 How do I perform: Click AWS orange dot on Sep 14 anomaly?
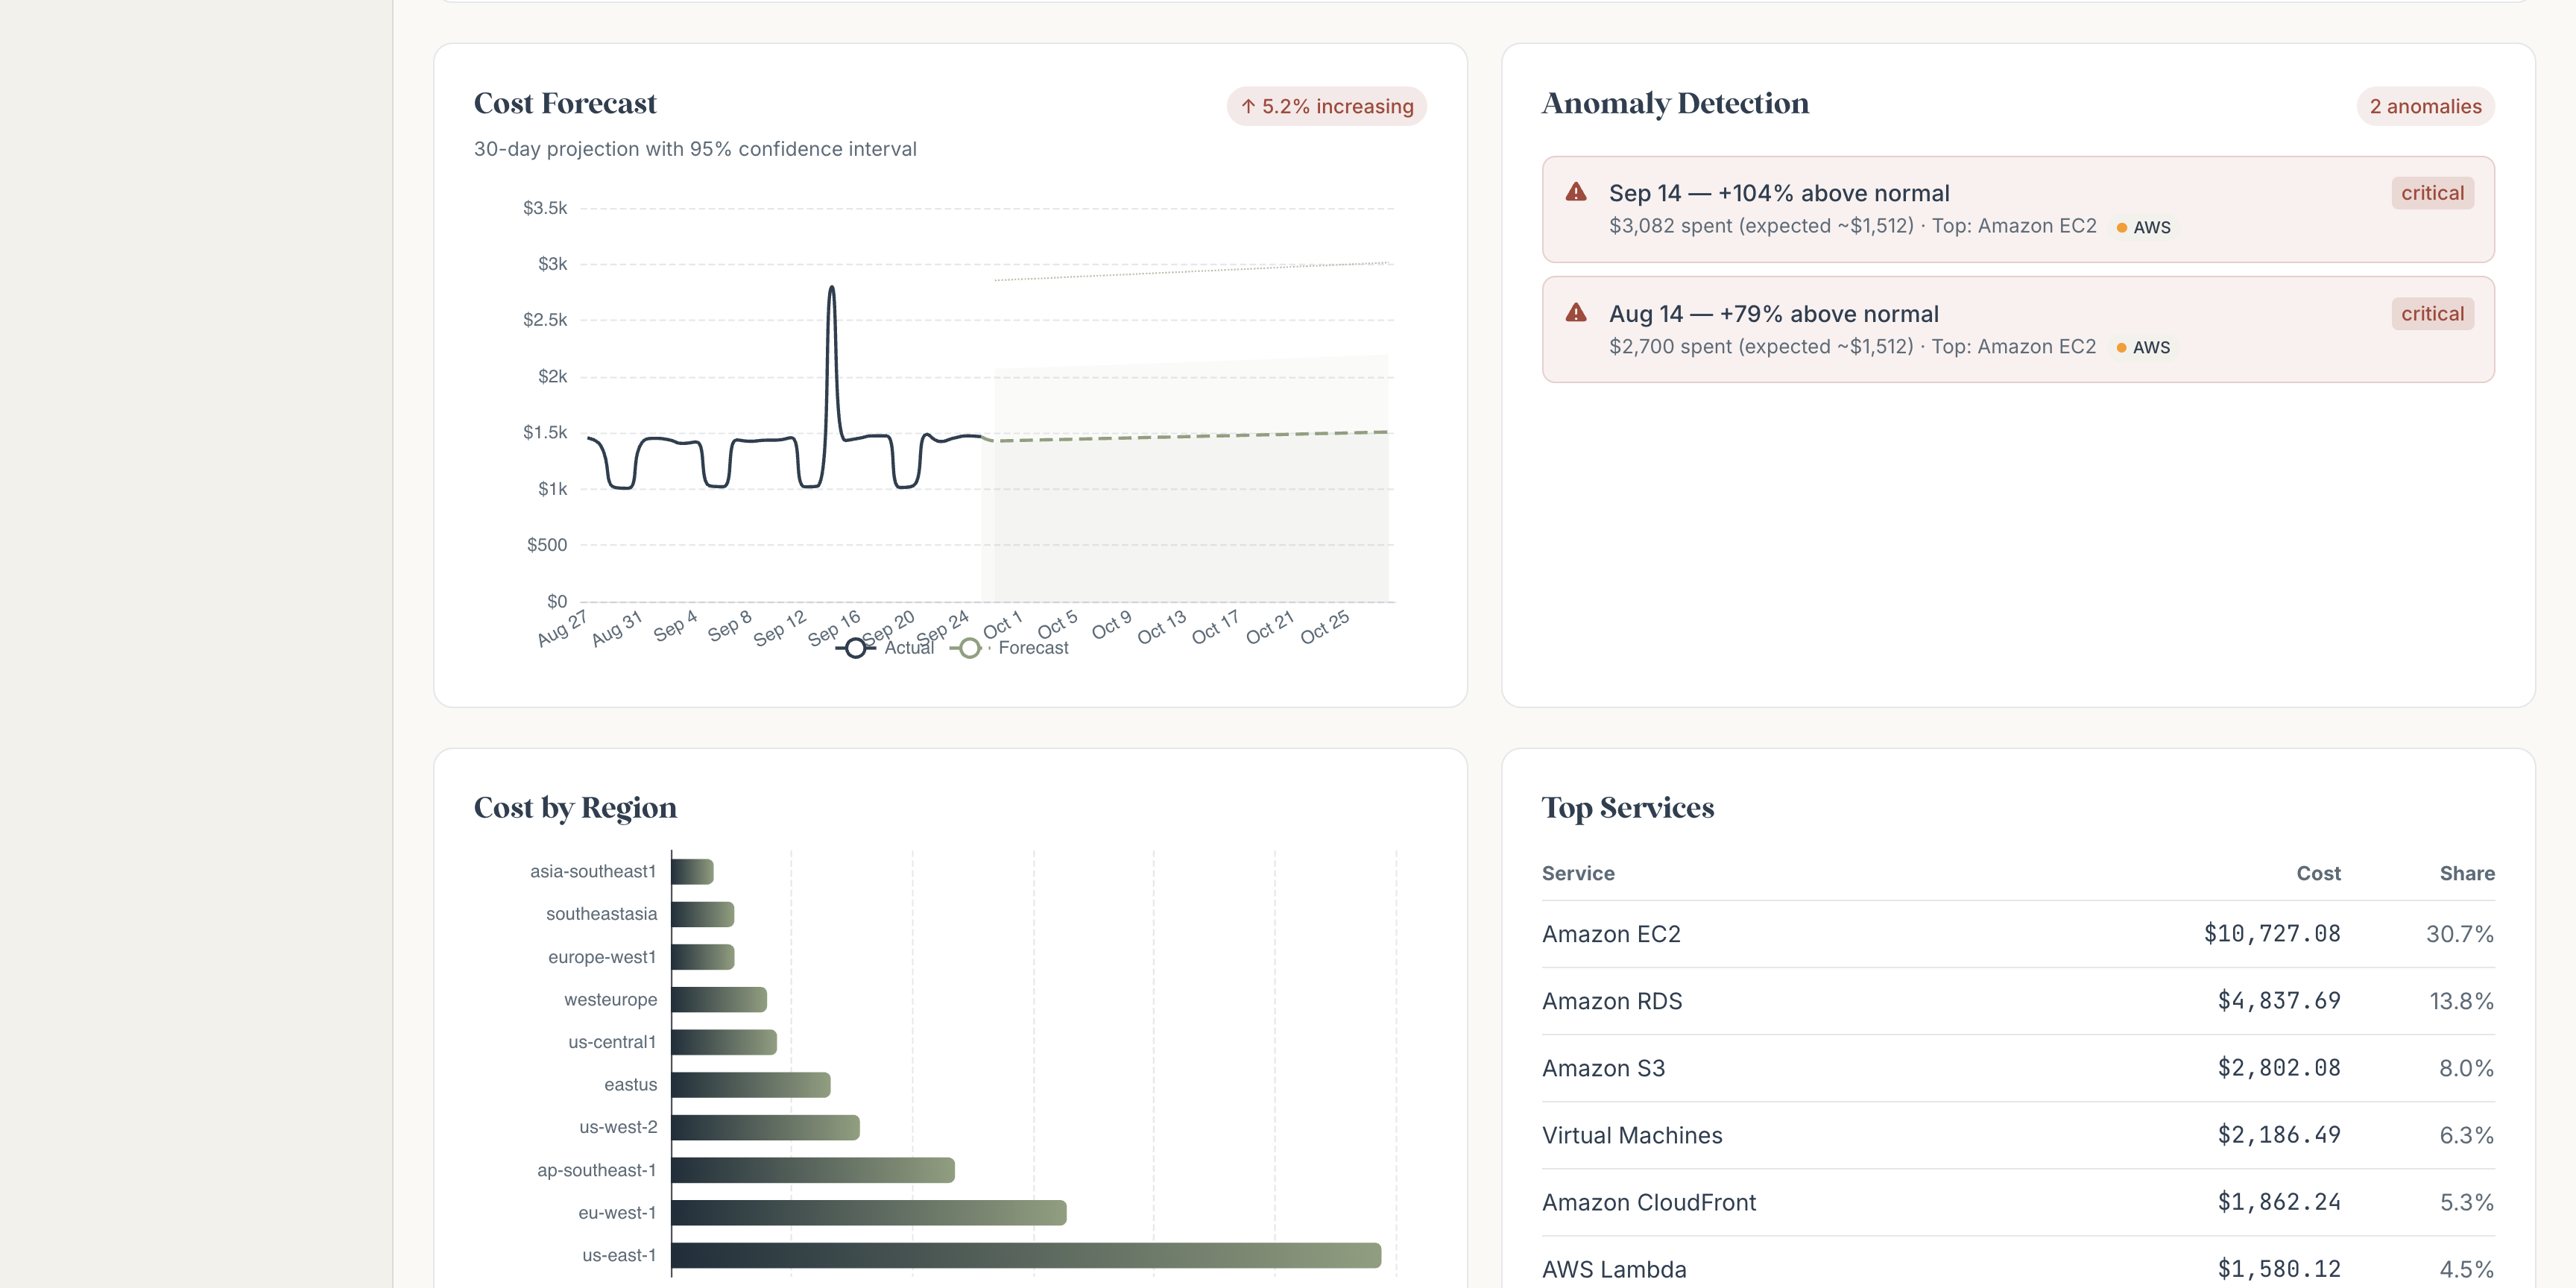pos(2121,228)
